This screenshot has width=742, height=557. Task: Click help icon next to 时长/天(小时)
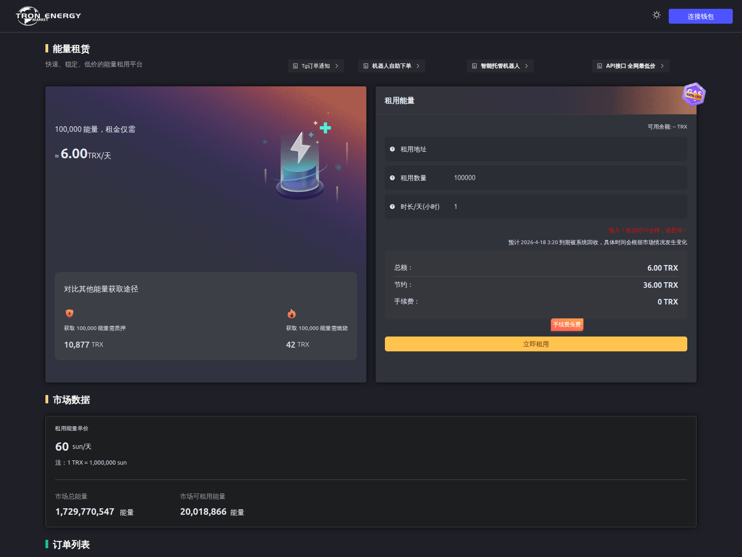[x=392, y=207]
